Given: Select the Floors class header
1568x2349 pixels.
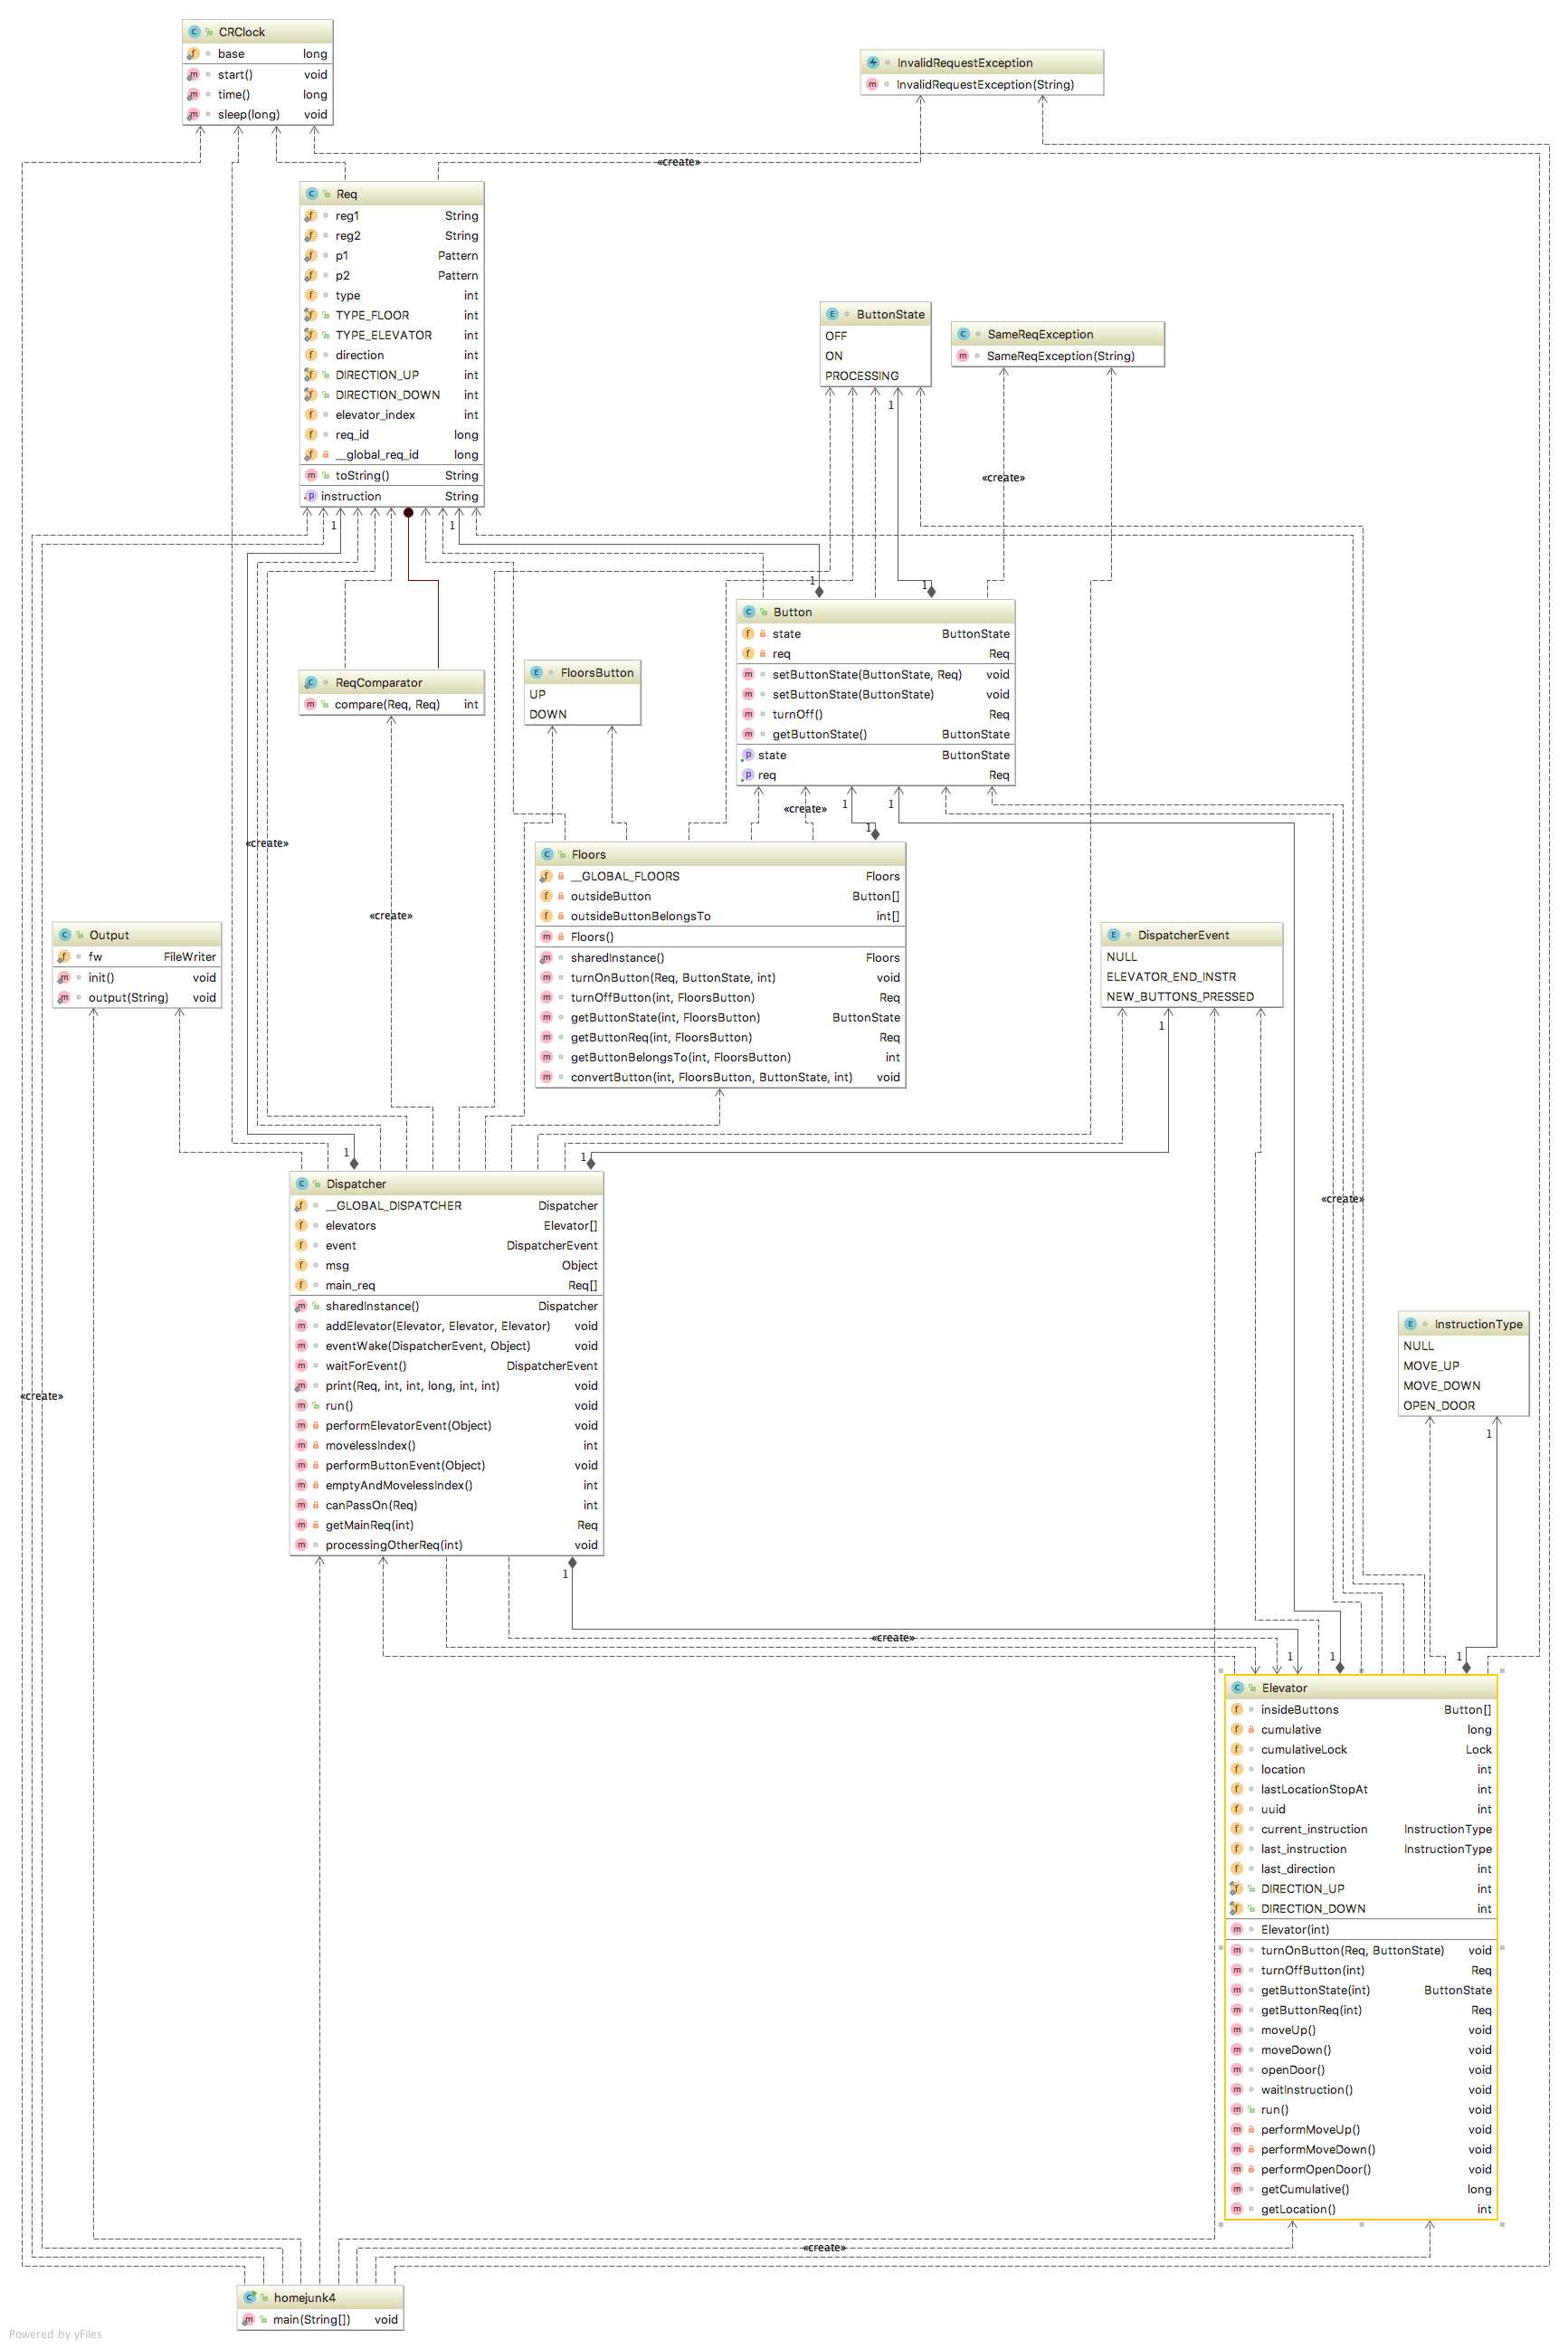Looking at the screenshot, I should tap(721, 855).
